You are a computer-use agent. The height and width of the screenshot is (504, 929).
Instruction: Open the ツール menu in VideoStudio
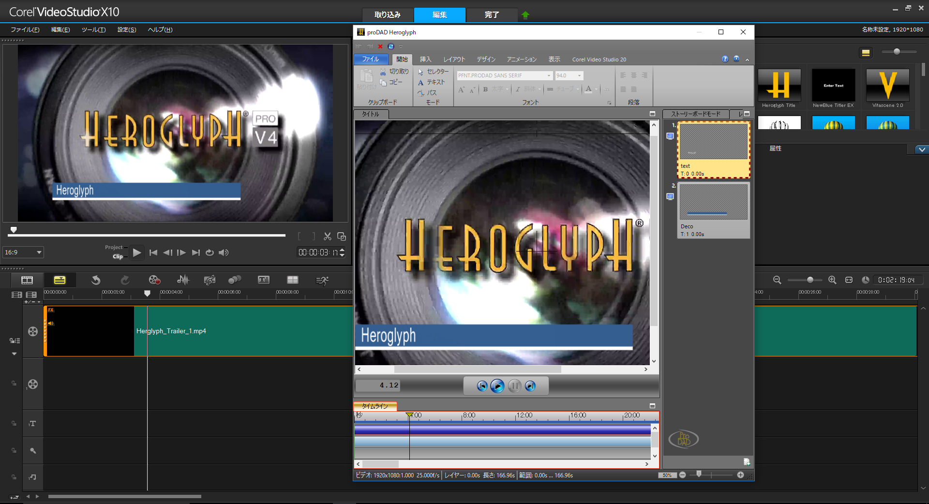pyautogui.click(x=93, y=30)
